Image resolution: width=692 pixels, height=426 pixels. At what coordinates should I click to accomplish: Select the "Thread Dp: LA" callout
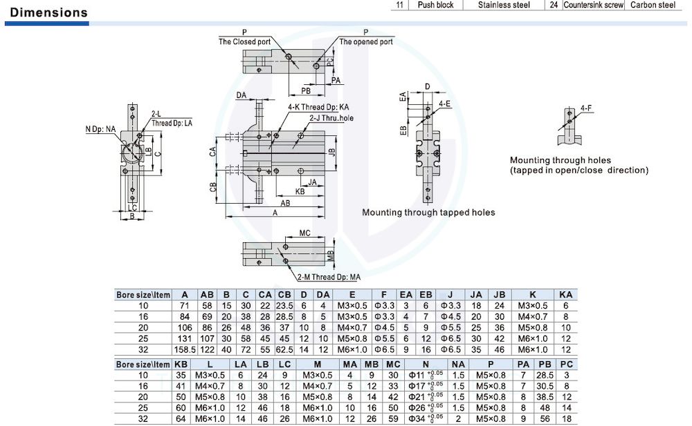point(172,124)
